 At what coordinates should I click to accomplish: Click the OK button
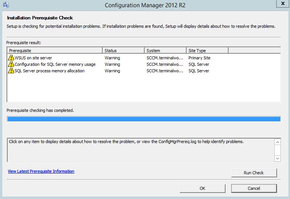pyautogui.click(x=203, y=188)
